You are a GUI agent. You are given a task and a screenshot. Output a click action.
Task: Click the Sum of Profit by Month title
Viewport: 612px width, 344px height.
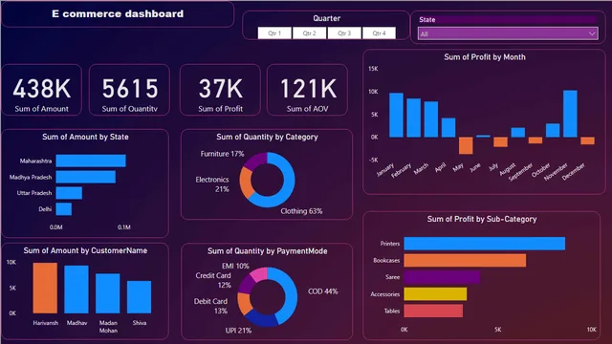click(x=485, y=57)
